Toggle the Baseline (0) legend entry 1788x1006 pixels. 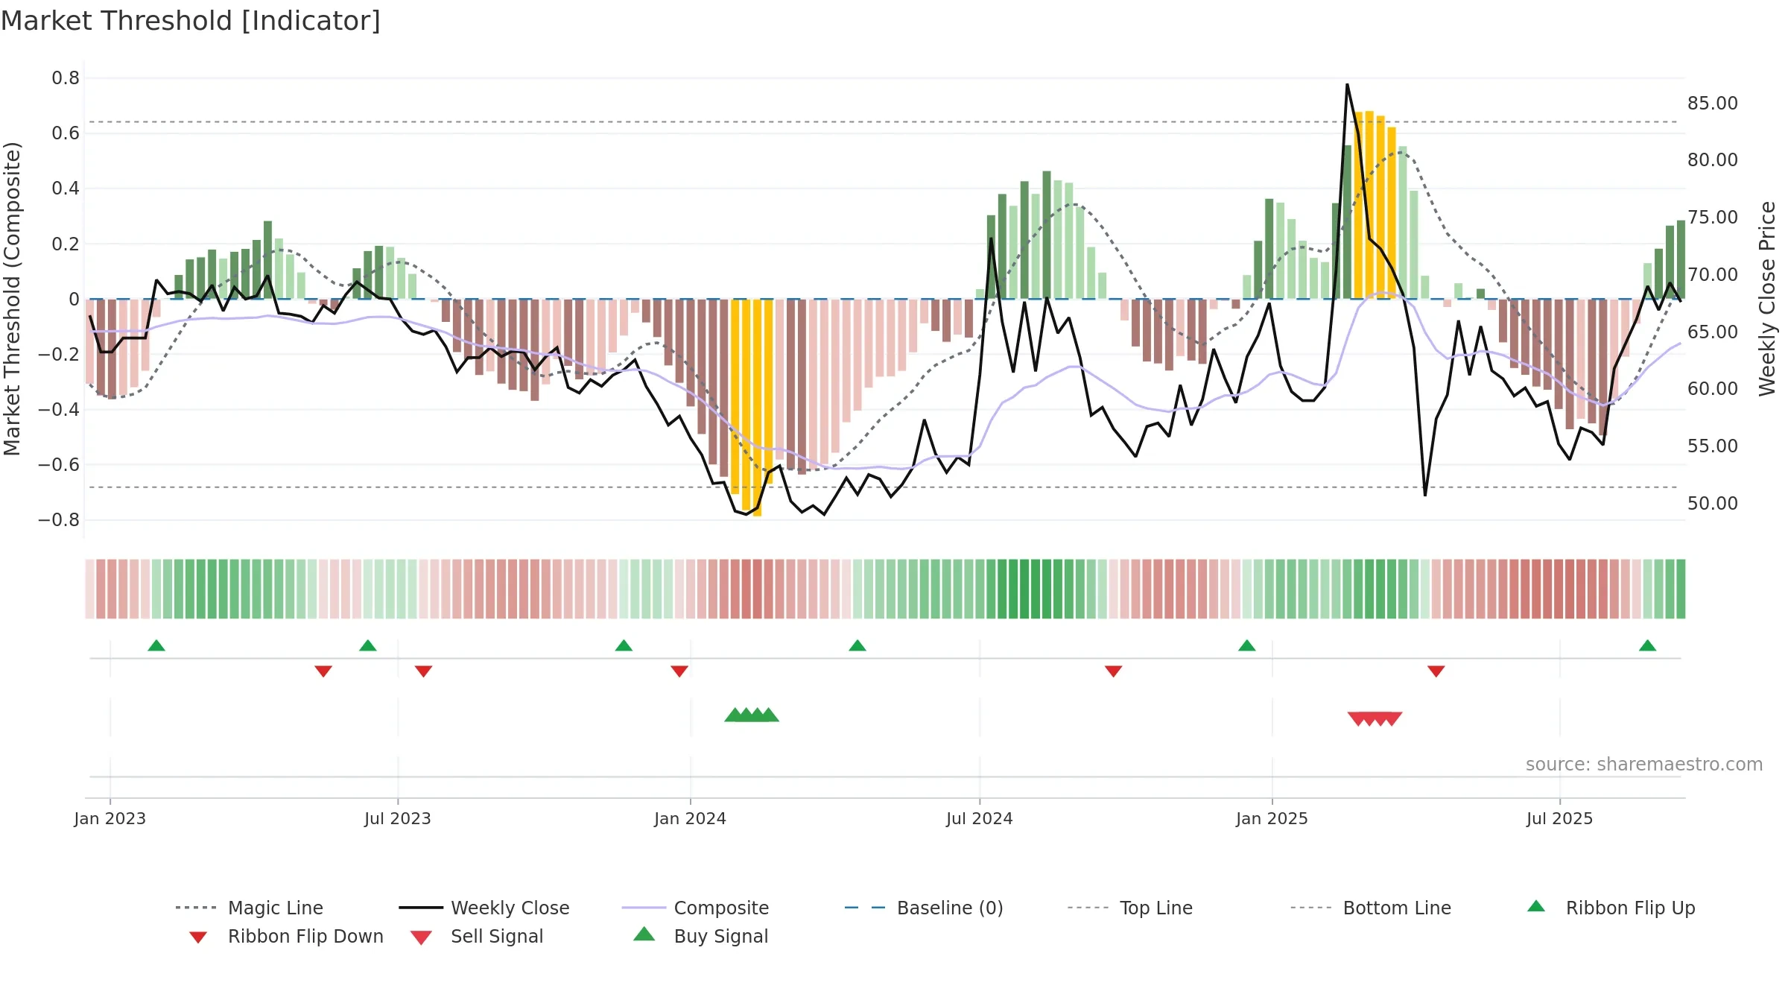[924, 908]
